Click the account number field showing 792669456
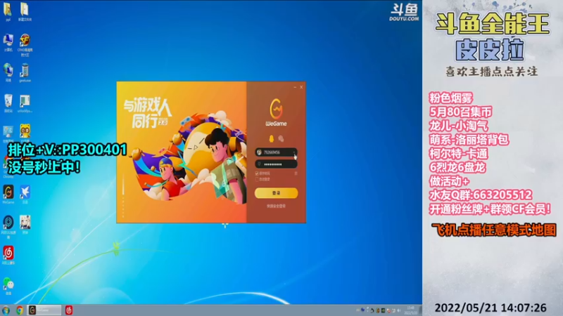This screenshot has height=316, width=563. pos(276,152)
